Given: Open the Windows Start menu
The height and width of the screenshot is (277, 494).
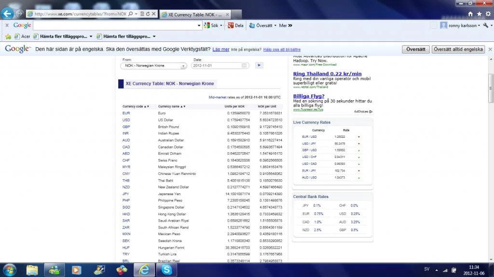Looking at the screenshot, I should (9, 270).
